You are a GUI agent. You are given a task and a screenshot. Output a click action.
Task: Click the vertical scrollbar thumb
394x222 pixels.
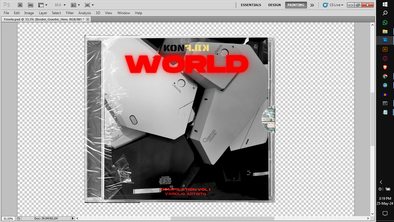372,119
